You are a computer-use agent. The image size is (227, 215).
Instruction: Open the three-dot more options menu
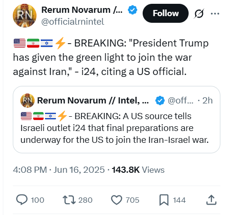(215, 14)
